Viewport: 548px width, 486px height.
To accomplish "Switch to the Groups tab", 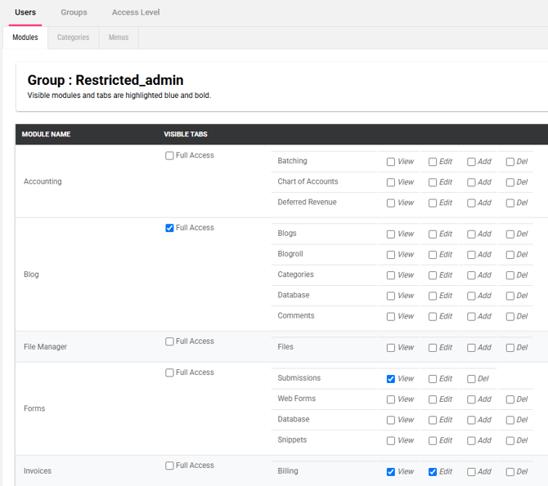I will pos(74,12).
